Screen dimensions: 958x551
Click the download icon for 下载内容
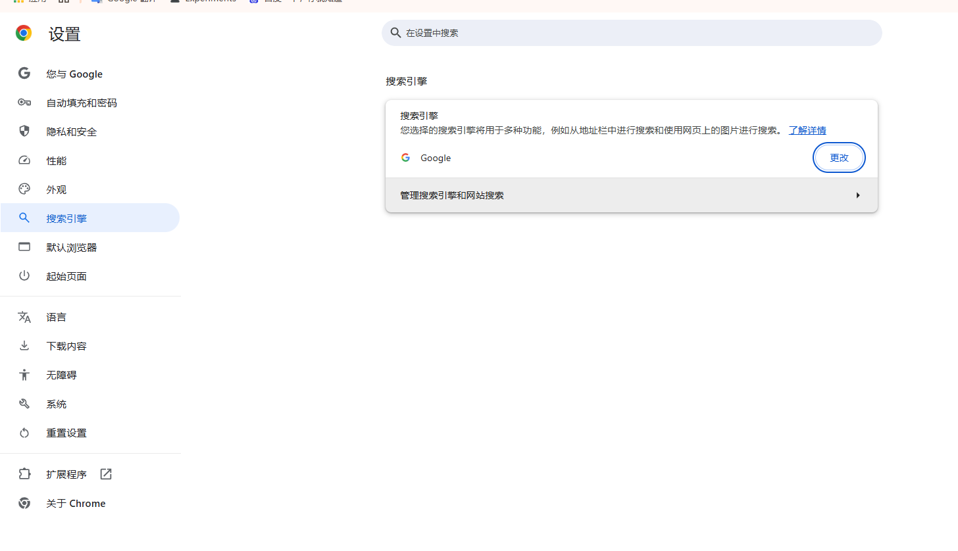24,346
